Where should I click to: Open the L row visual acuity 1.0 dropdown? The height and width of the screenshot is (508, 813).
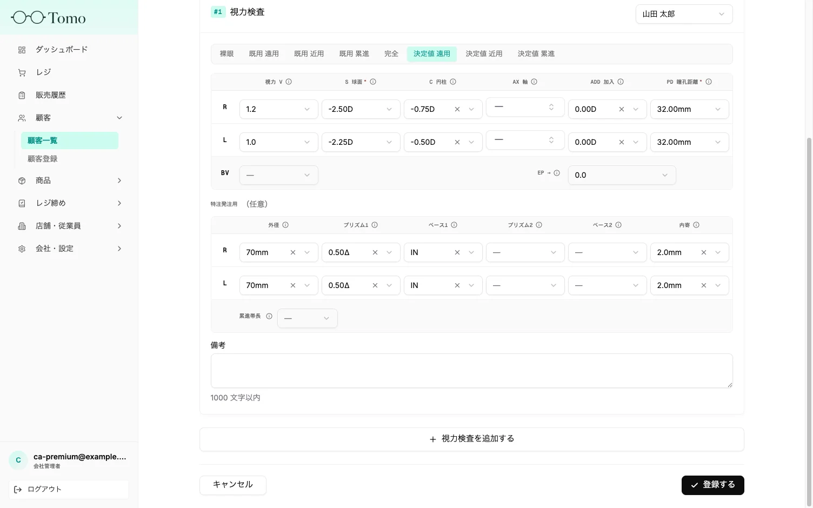[x=278, y=142]
